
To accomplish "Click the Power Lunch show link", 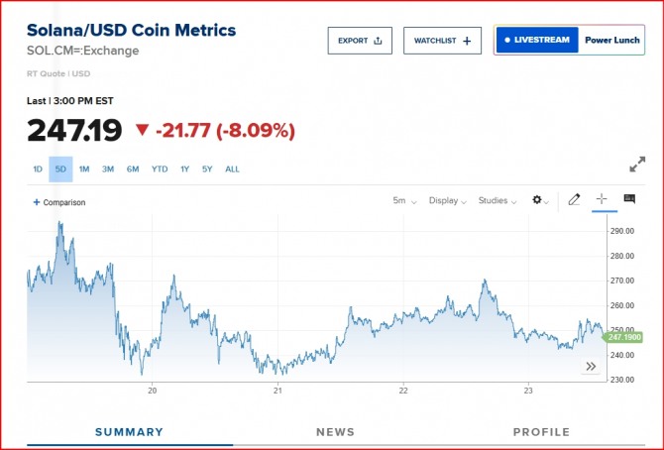I will [610, 41].
